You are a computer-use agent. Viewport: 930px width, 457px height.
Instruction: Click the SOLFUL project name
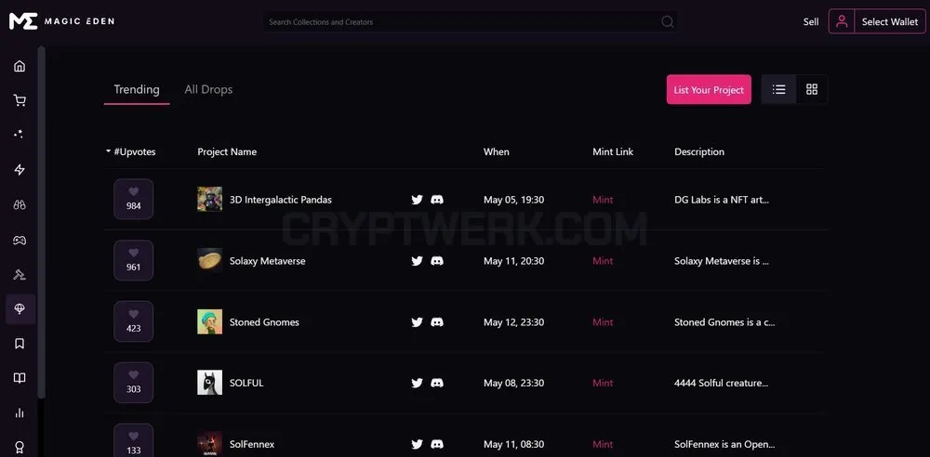point(246,383)
